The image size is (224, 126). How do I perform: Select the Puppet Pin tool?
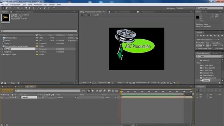(x=54, y=8)
